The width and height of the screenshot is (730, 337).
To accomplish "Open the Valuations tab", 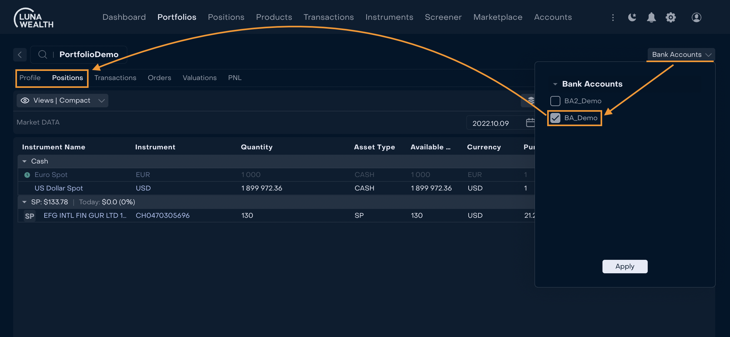I will pyautogui.click(x=199, y=78).
